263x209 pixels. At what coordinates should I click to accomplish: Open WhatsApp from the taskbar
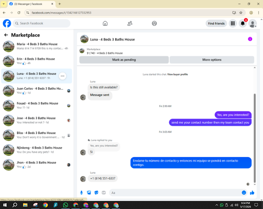65,205
